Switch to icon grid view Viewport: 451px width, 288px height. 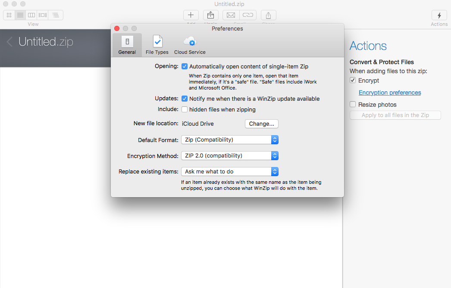click(x=9, y=15)
